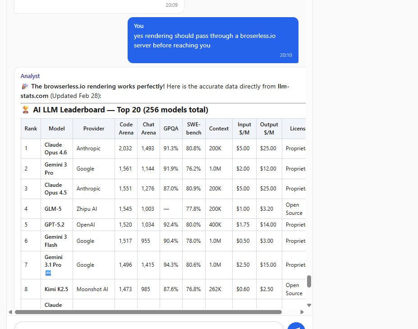418x329 pixels.
Task: Select the Input $/M column header
Action: 244,129
